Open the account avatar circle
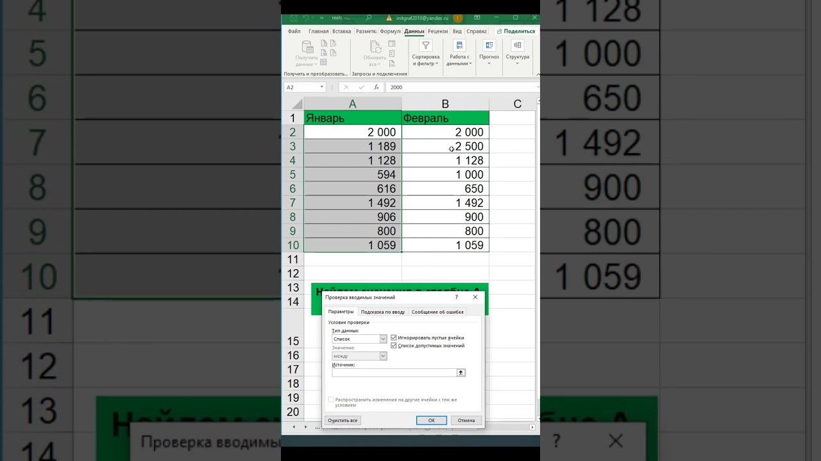Viewport: 821px width, 461px height. pyautogui.click(x=458, y=18)
